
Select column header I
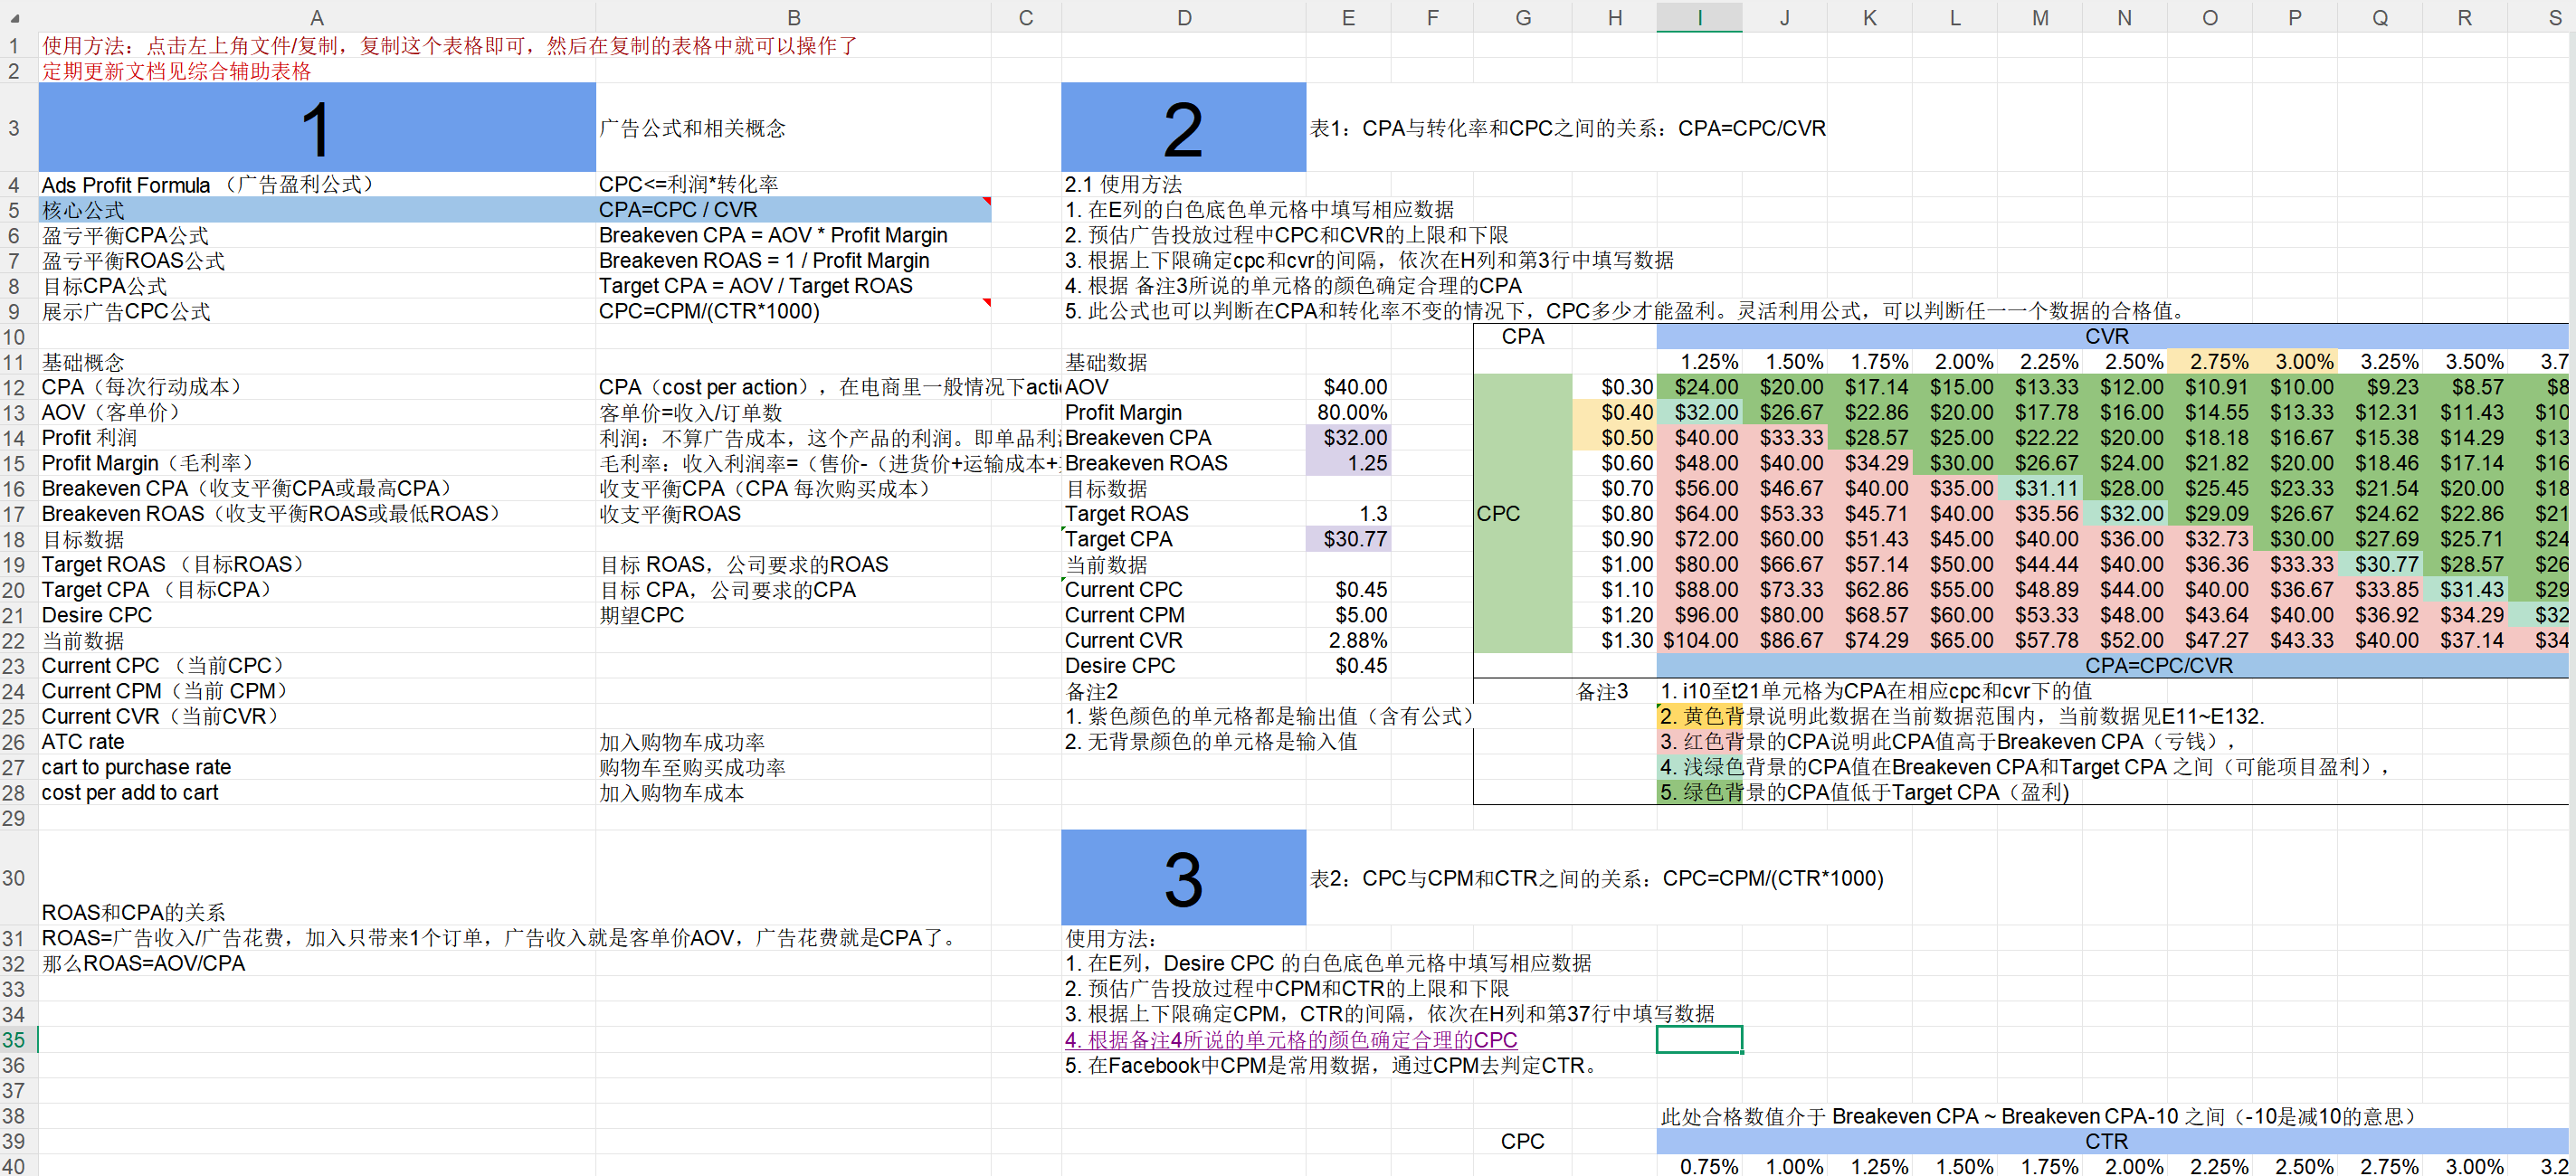click(x=1699, y=17)
